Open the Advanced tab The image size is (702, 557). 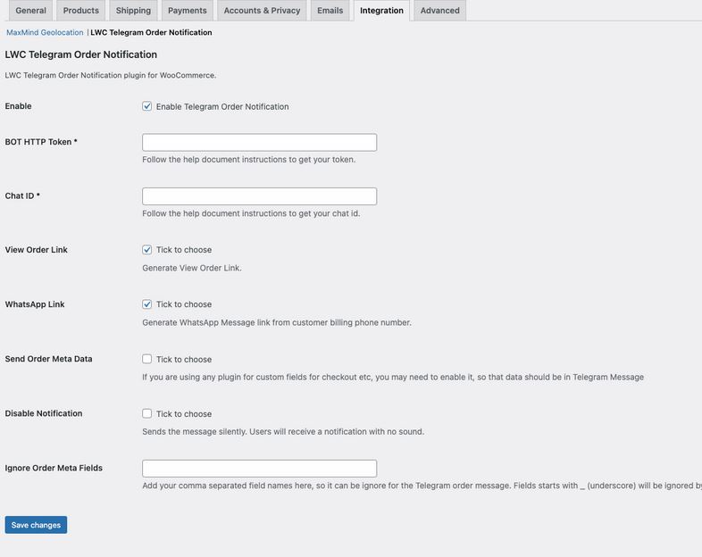[x=439, y=11]
